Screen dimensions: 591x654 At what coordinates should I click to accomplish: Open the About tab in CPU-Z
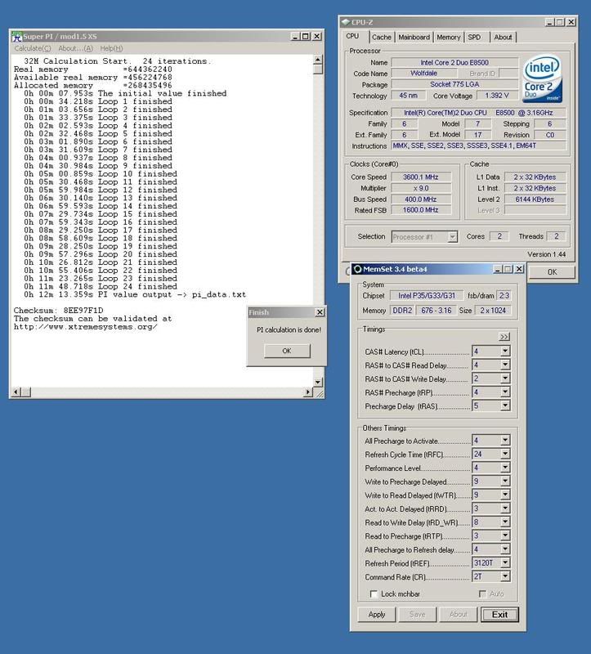[x=503, y=37]
